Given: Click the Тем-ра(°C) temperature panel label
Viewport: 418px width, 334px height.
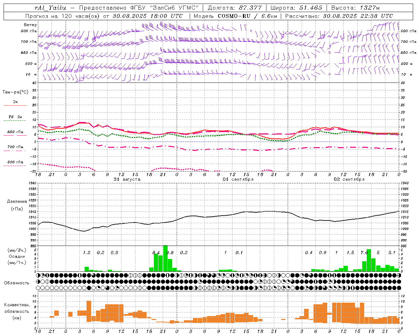Looking at the screenshot, I should click(15, 92).
